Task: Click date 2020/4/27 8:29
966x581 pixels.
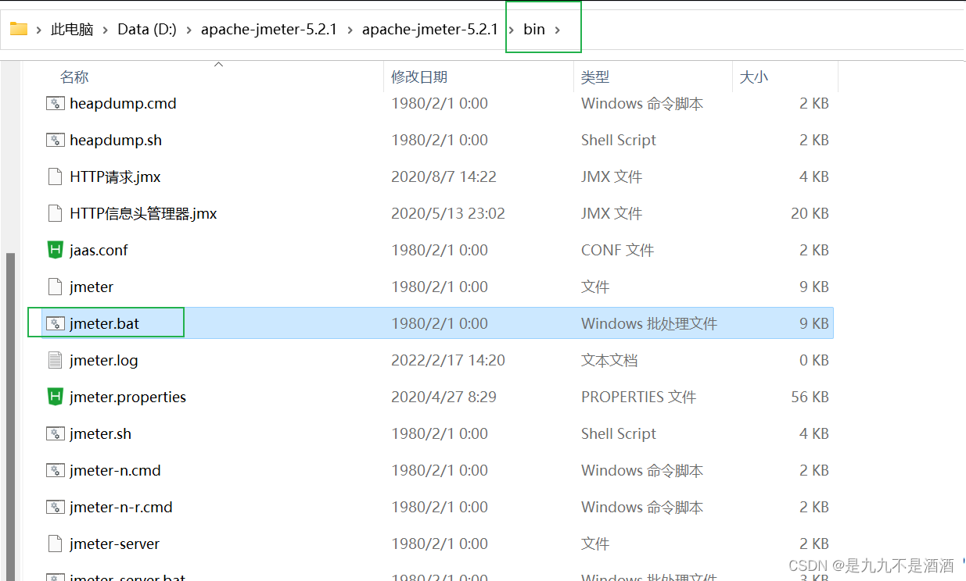Action: point(443,397)
